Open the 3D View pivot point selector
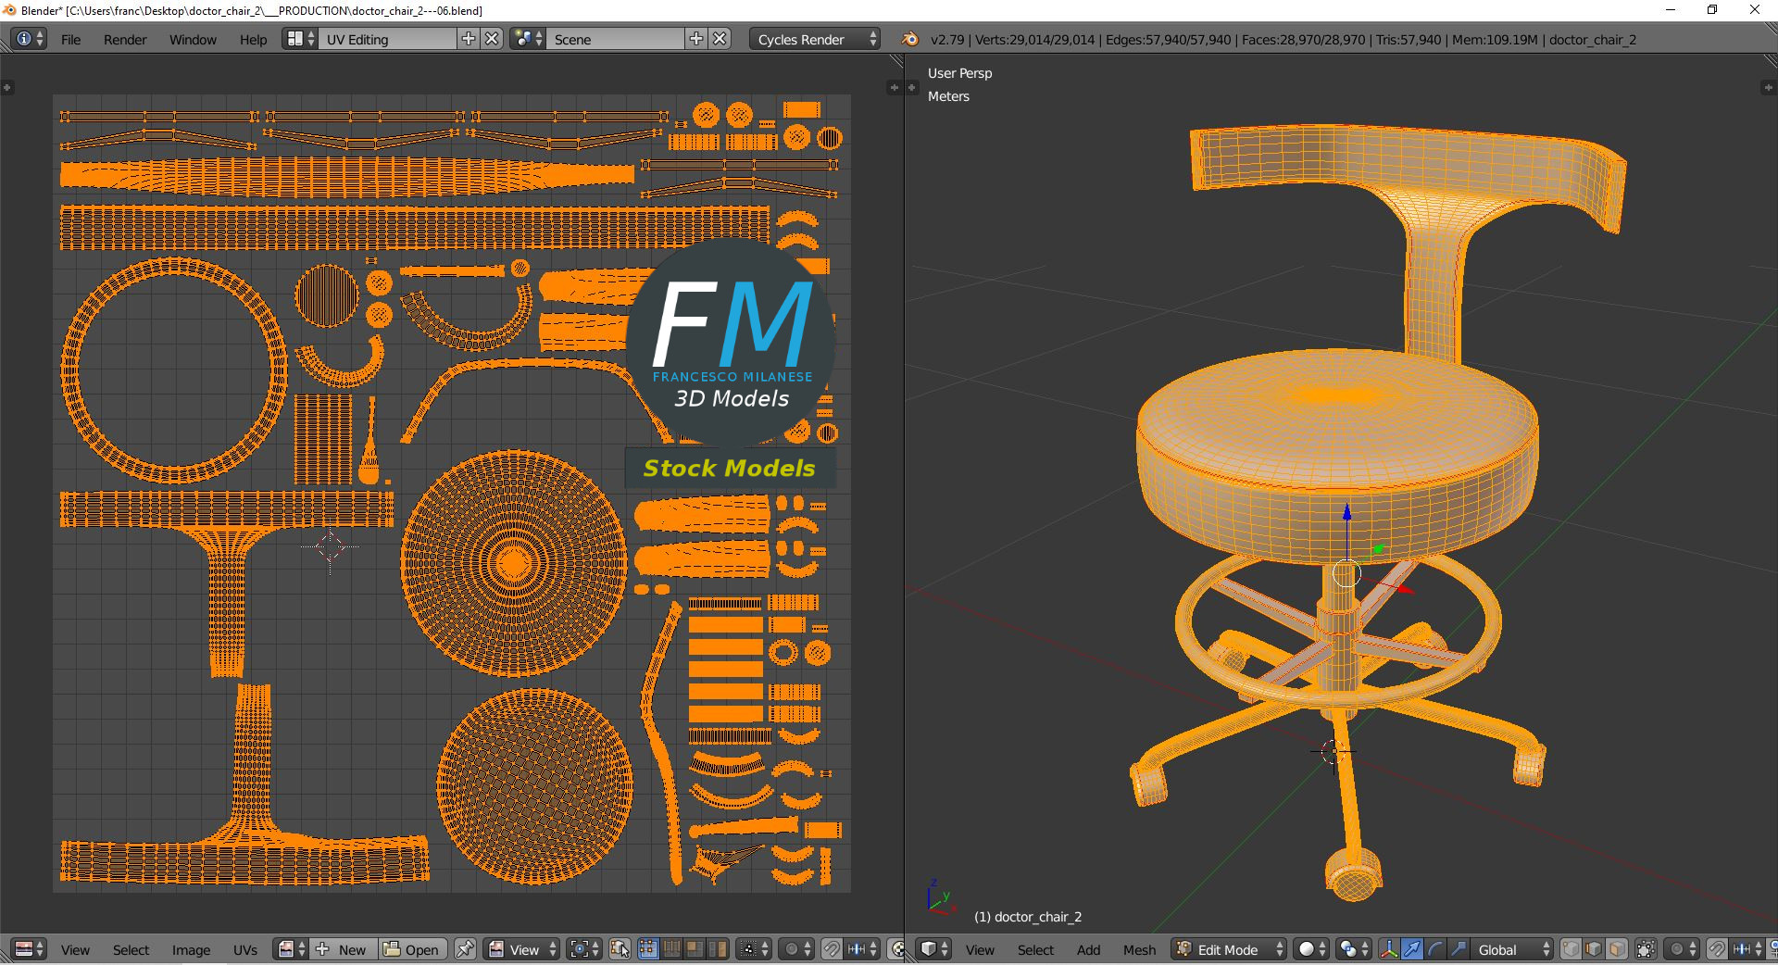The image size is (1778, 965). (x=1353, y=949)
